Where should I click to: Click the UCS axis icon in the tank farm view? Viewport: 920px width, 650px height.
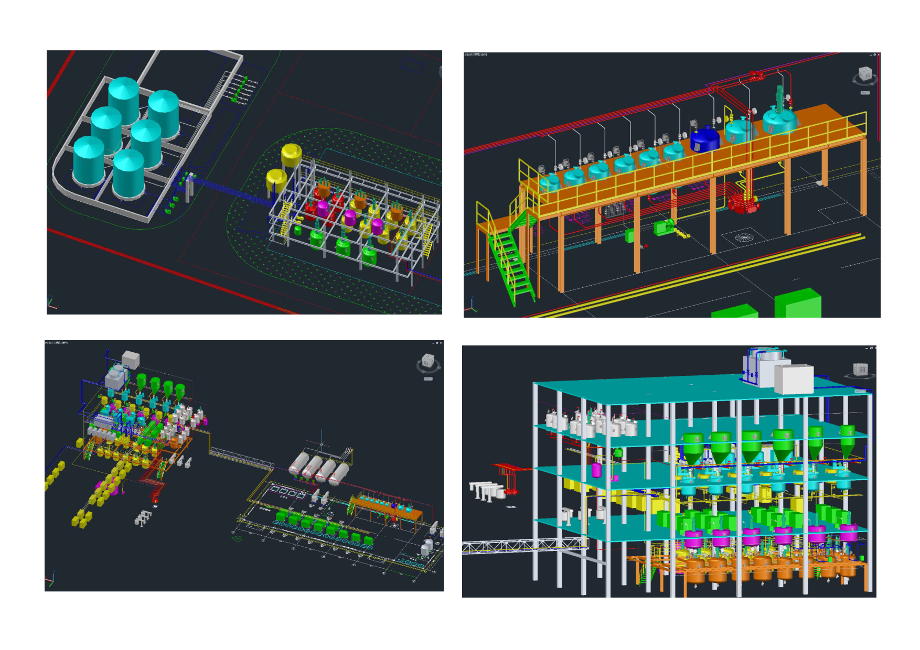tap(52, 303)
